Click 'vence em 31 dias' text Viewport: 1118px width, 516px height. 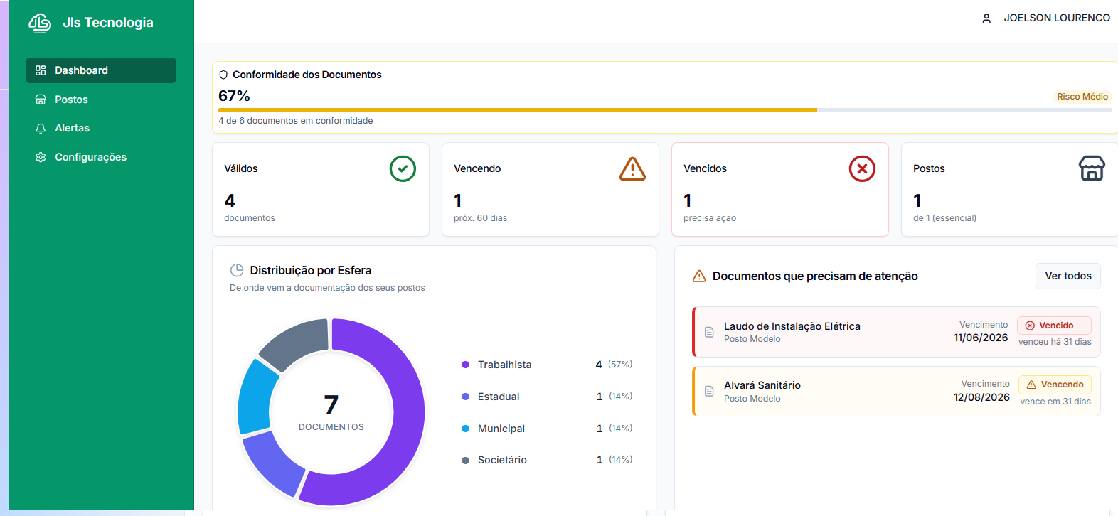click(1055, 402)
